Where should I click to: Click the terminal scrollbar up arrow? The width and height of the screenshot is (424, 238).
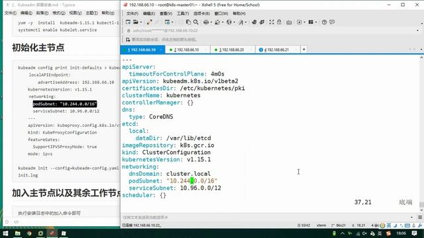(x=421, y=58)
